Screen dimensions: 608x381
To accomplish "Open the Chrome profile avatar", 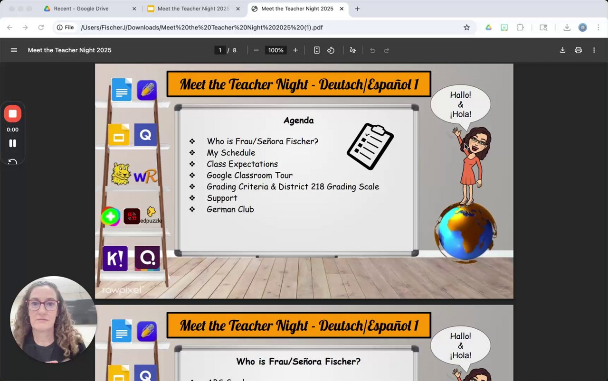I will [x=582, y=28].
